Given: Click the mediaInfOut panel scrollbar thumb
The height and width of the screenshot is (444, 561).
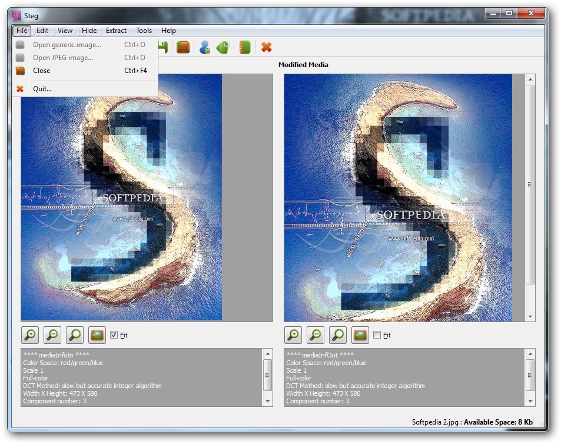Looking at the screenshot, I should 530,375.
